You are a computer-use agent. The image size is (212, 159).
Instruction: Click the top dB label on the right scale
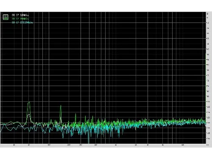click(x=207, y=14)
